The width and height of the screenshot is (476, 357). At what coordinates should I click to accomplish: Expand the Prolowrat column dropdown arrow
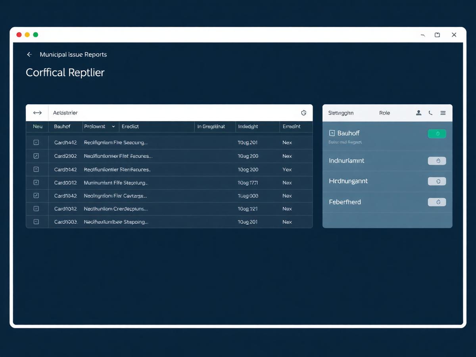coord(113,127)
